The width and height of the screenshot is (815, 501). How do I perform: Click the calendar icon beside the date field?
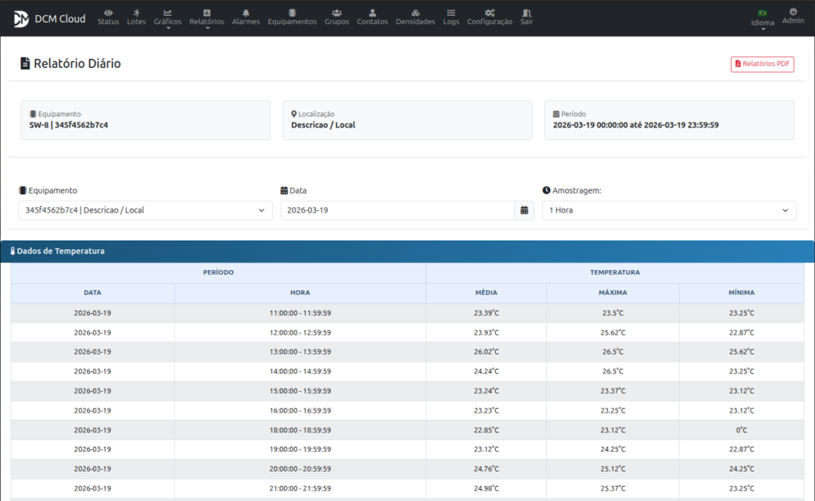pyautogui.click(x=524, y=210)
